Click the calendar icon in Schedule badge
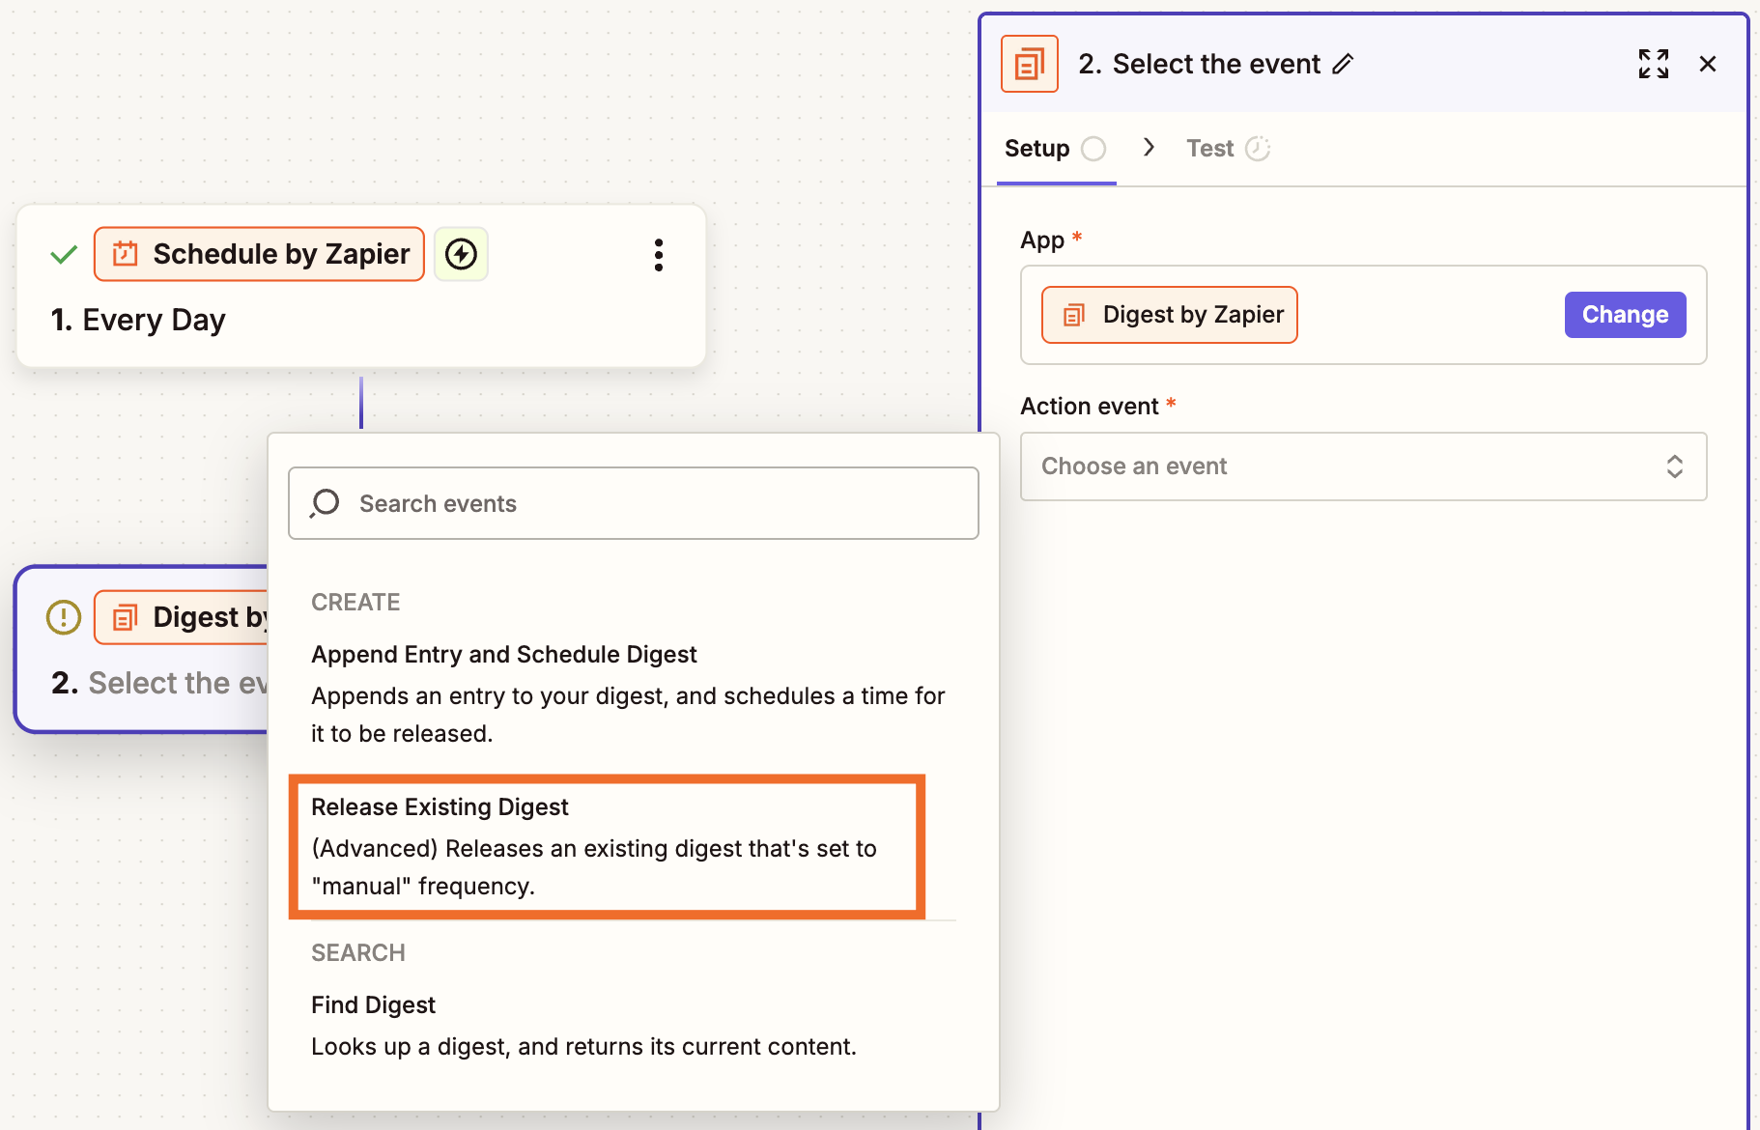Viewport: 1760px width, 1130px height. [x=126, y=254]
